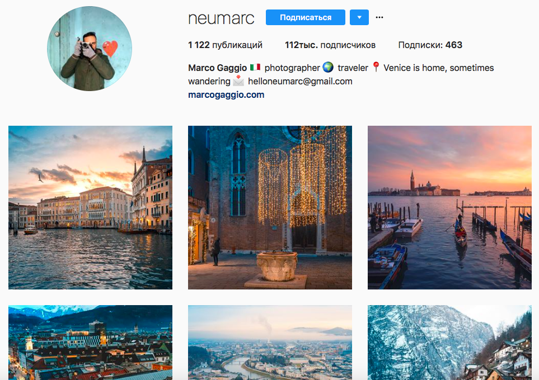539x380 pixels.
Task: Click the envelope emoji before the email
Action: pyautogui.click(x=239, y=81)
